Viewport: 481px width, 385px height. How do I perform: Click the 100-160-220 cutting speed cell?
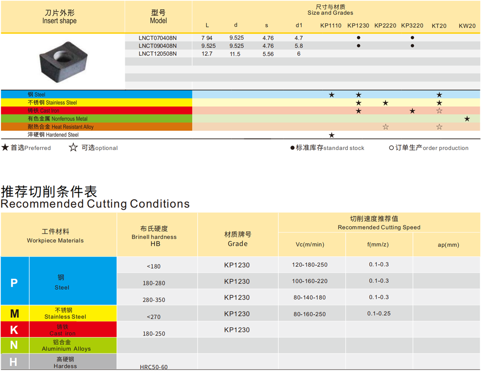[x=309, y=281]
